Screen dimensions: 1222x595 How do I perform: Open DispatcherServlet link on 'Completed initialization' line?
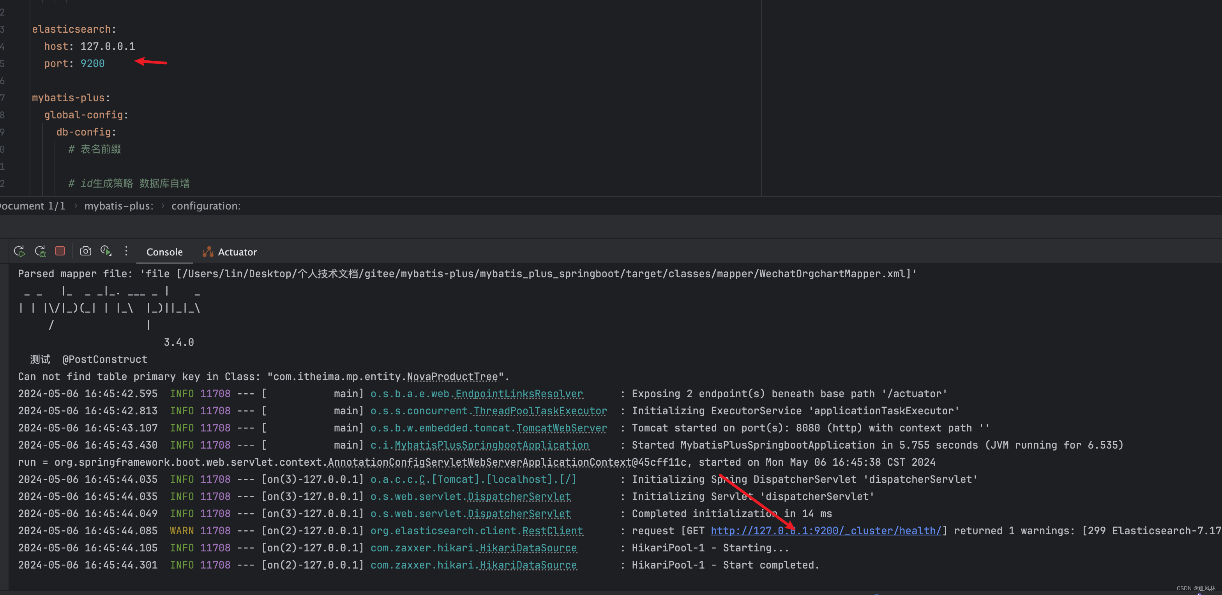519,514
